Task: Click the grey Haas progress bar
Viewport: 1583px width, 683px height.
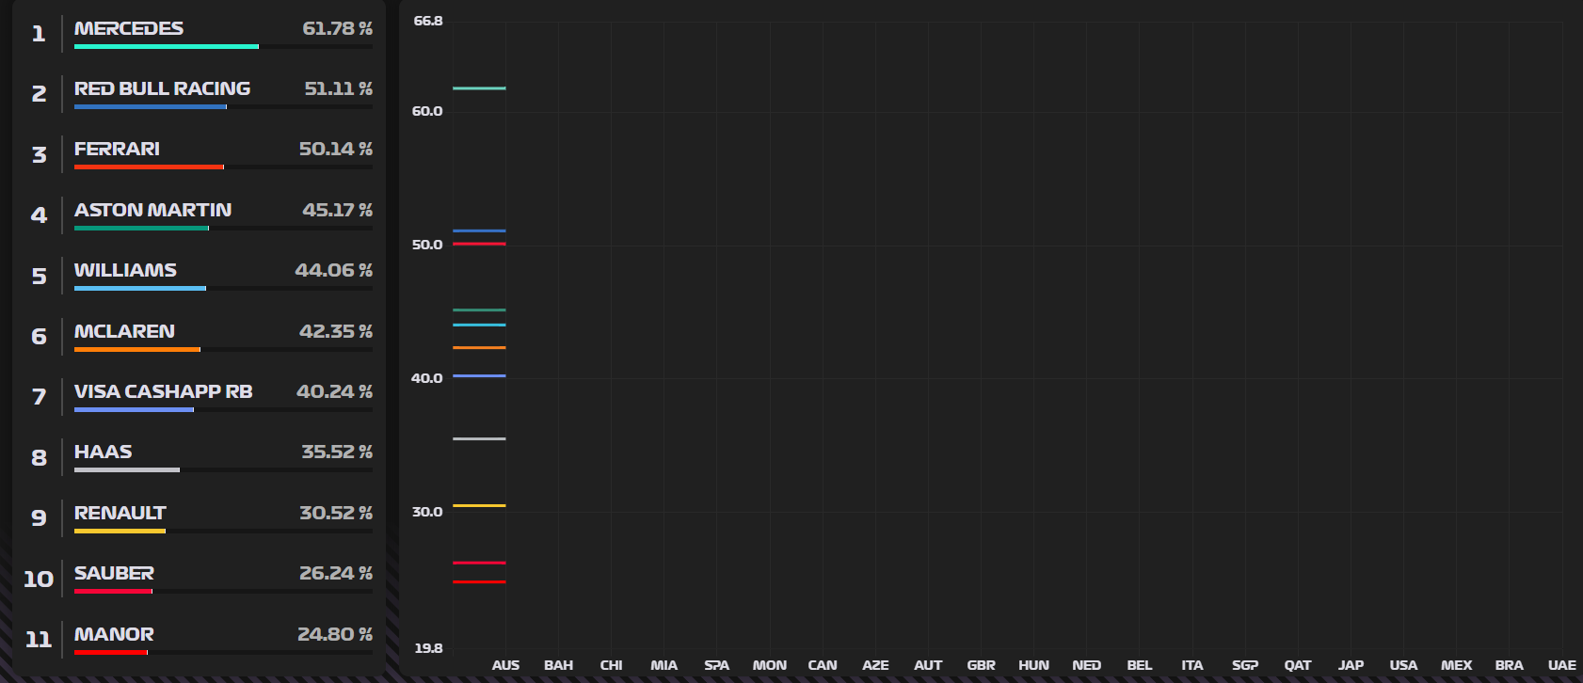Action: pos(127,470)
